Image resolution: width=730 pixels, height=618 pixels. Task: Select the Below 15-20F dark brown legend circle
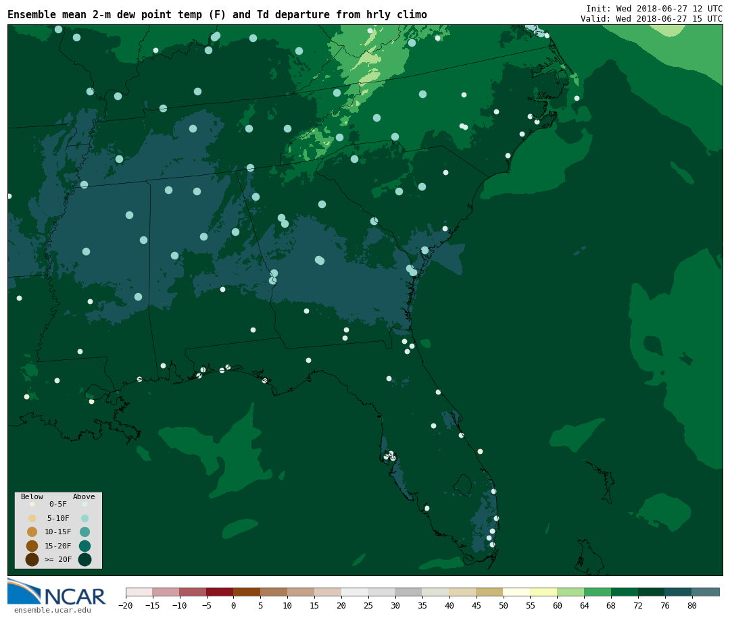click(x=32, y=546)
